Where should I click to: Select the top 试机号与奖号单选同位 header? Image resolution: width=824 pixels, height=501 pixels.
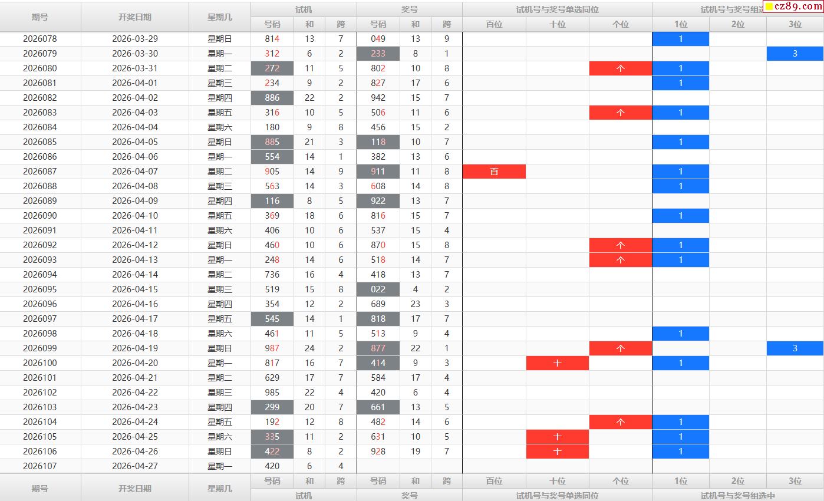coord(557,9)
